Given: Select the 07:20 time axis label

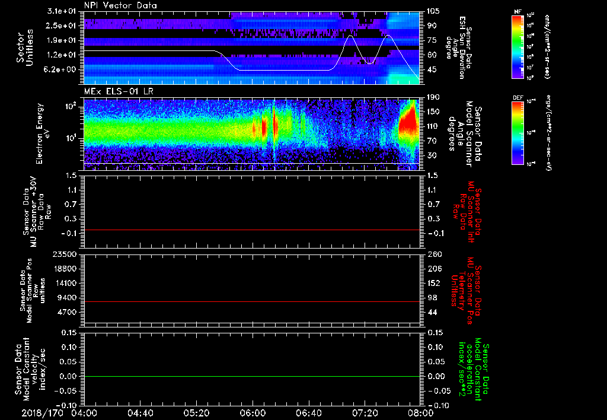Looking at the screenshot, I should 364,413.
